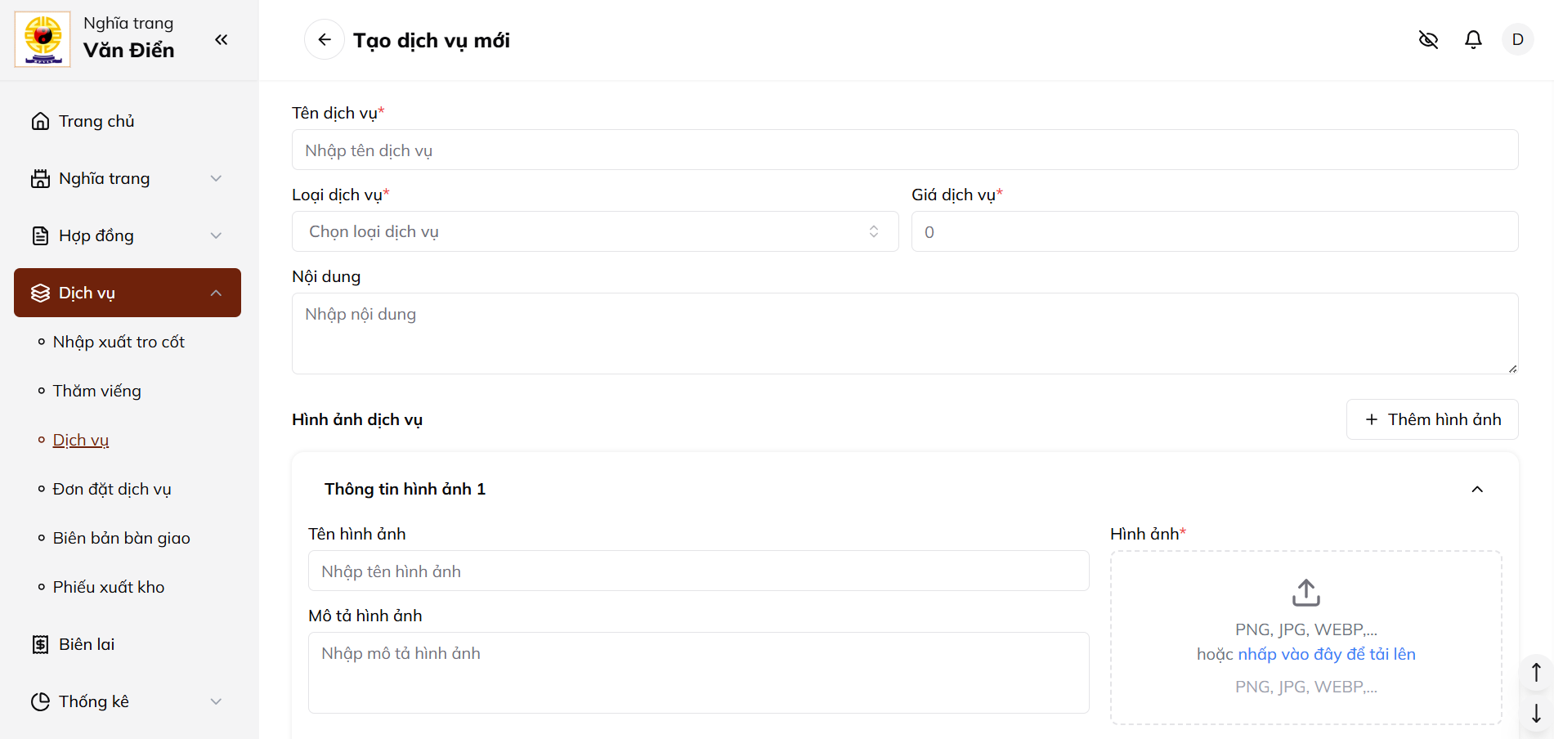This screenshot has height=739, width=1554.
Task: Click the Thêm hình ảnh button
Action: pos(1432,419)
